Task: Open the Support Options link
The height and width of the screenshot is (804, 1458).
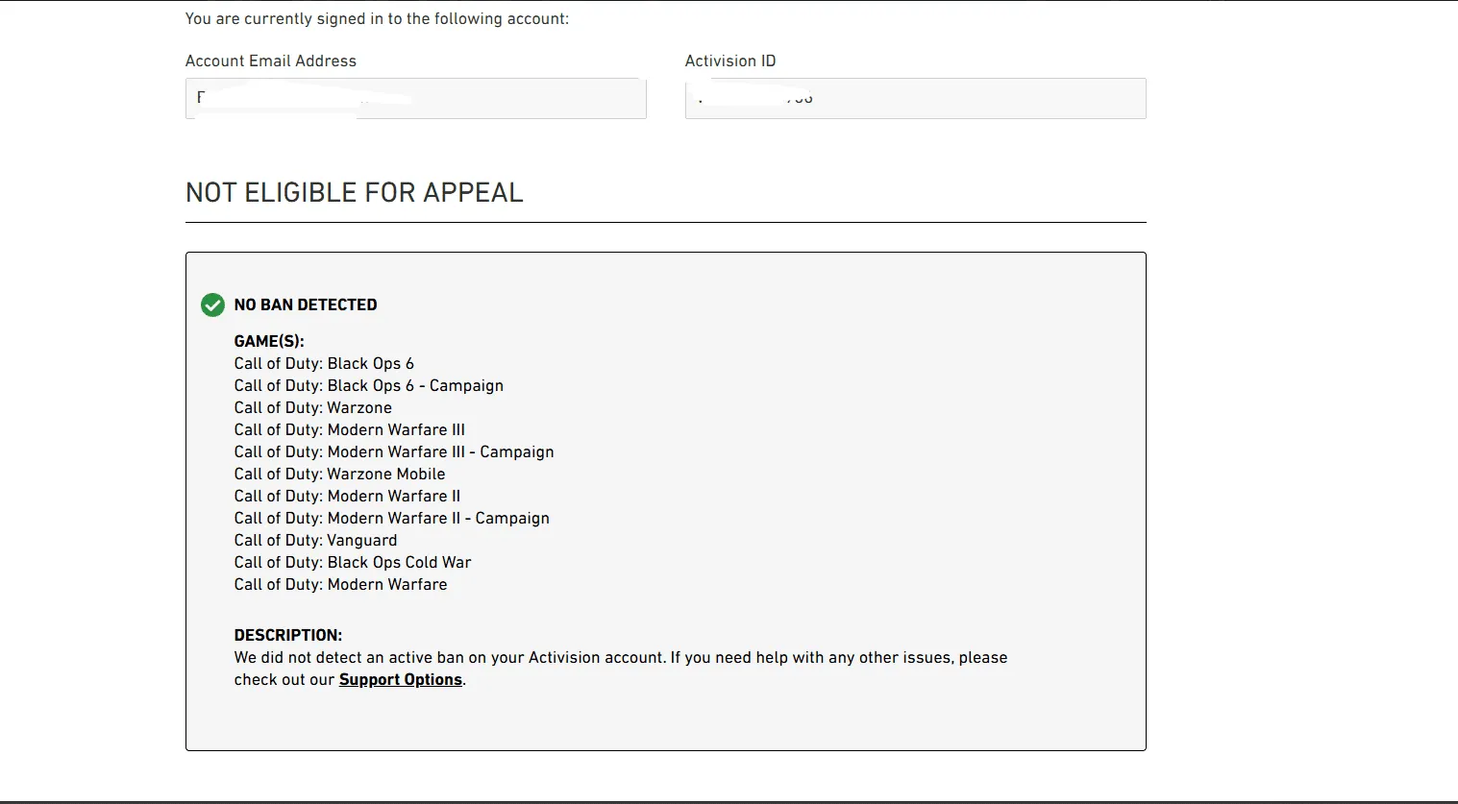Action: 400,679
